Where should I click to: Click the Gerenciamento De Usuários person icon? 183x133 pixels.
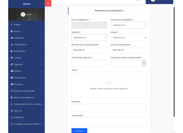12,104
